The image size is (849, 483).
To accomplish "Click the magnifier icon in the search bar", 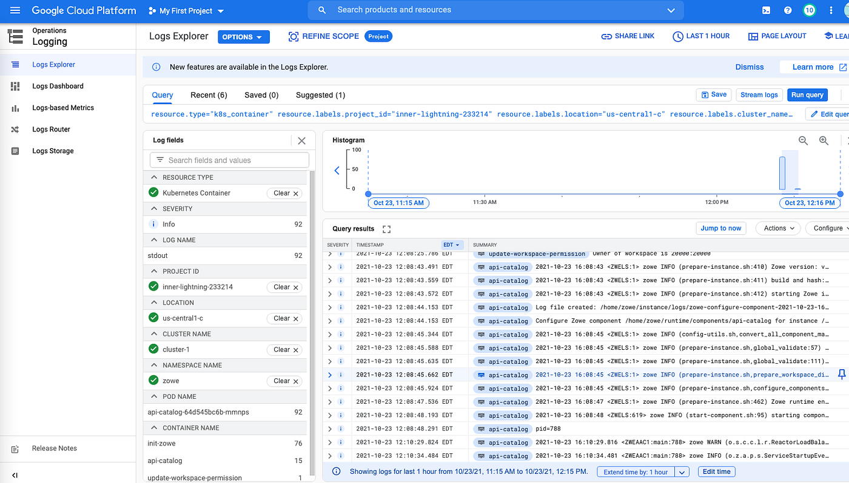I will click(x=323, y=10).
